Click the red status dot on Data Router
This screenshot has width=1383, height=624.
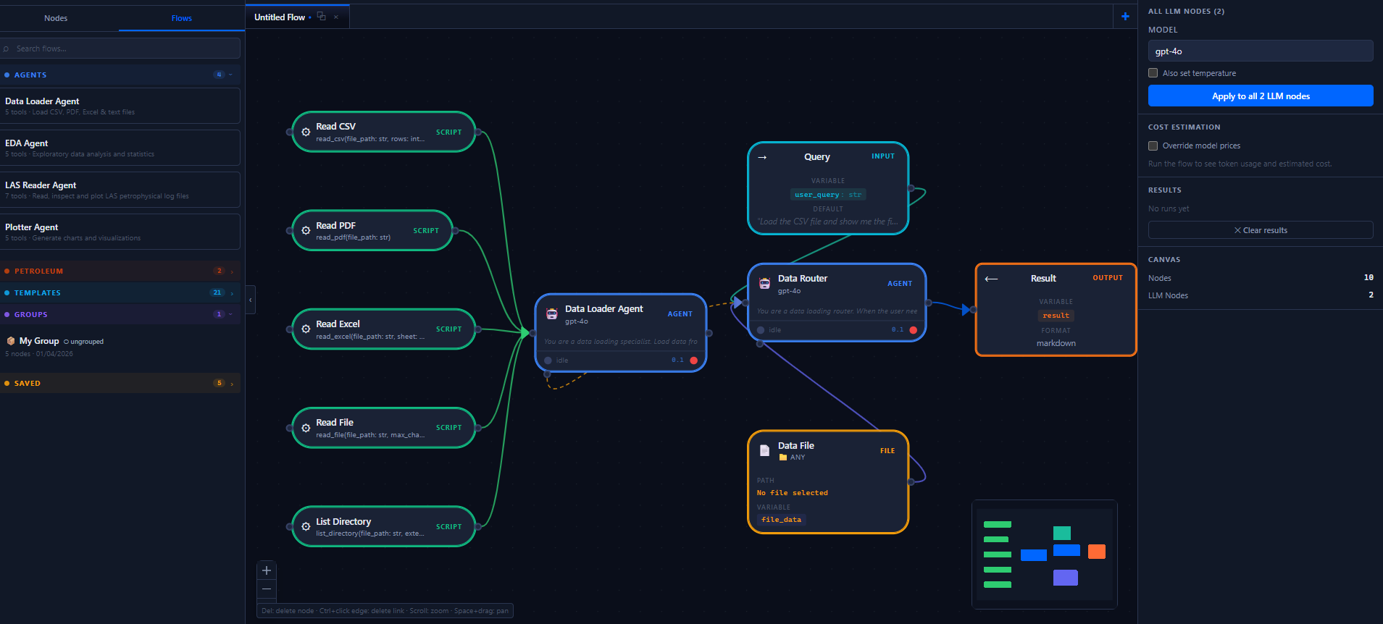913,330
